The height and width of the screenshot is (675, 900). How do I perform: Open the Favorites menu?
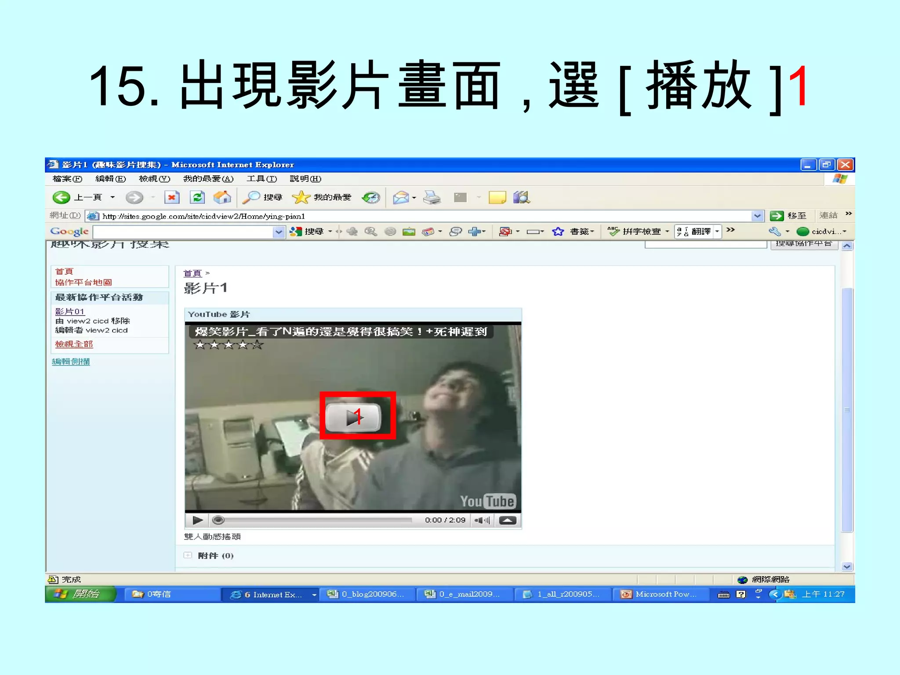pyautogui.click(x=208, y=179)
